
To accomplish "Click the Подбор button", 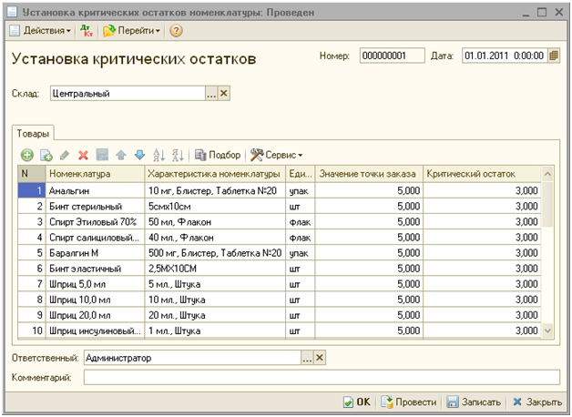I will pos(219,156).
